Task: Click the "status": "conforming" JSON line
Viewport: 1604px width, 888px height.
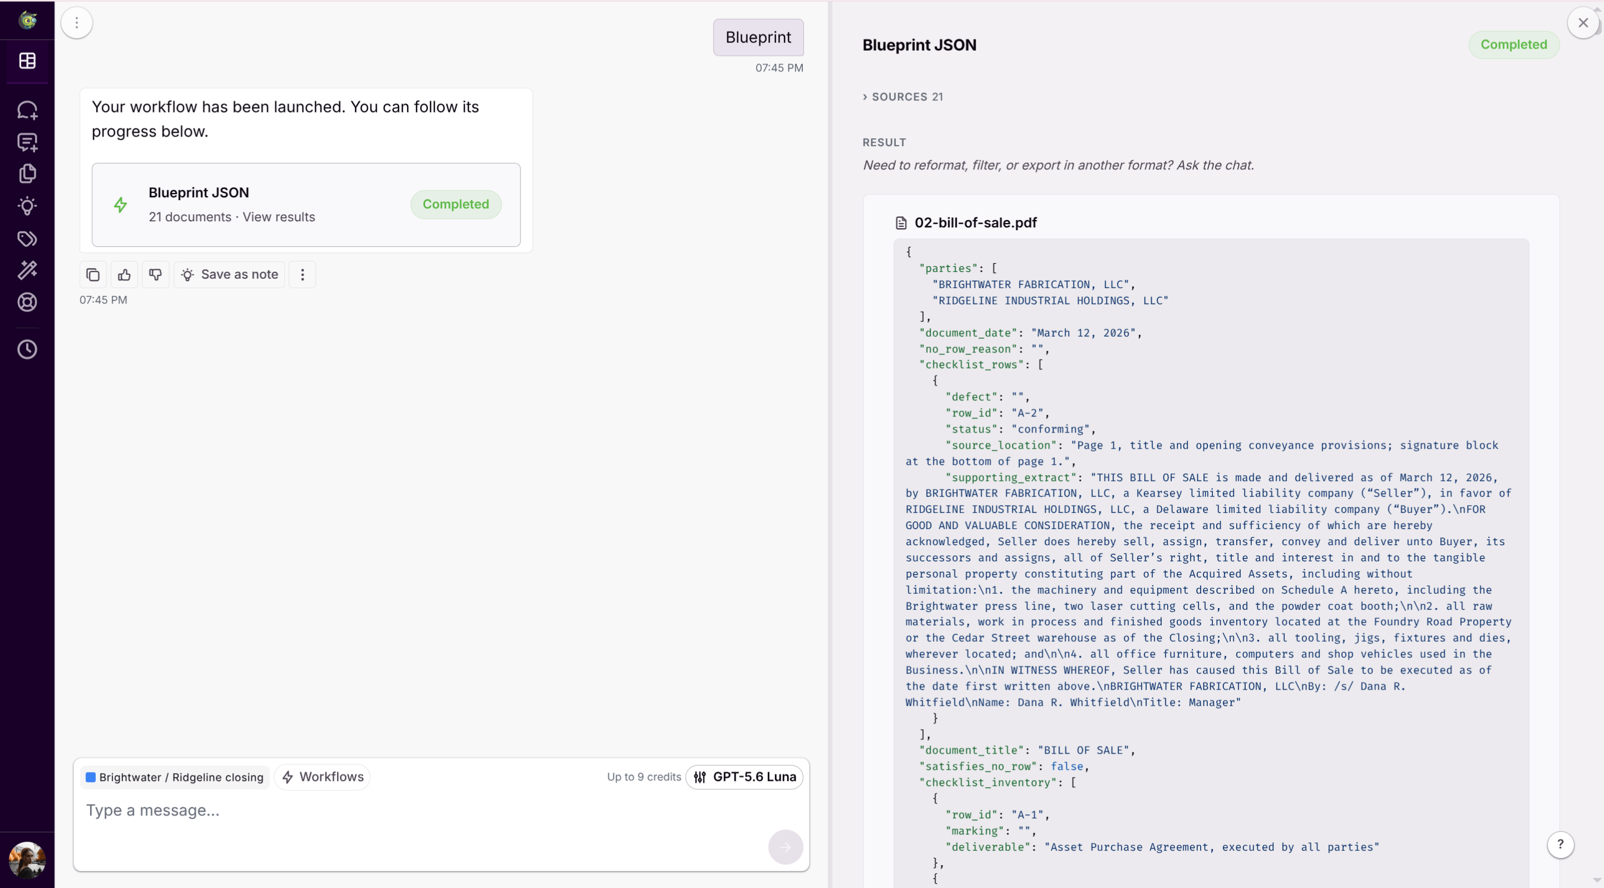Action: [1021, 429]
